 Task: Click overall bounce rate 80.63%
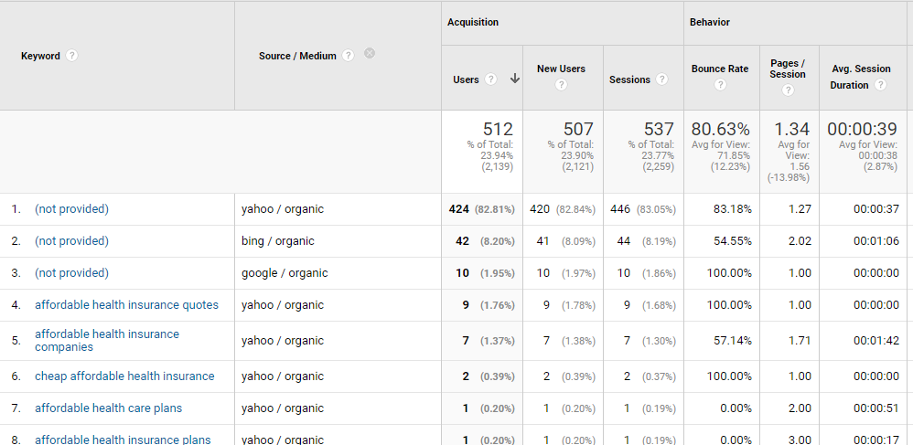click(720, 129)
